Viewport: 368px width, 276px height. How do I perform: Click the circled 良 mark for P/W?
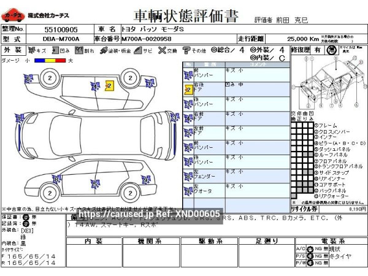click(310, 263)
